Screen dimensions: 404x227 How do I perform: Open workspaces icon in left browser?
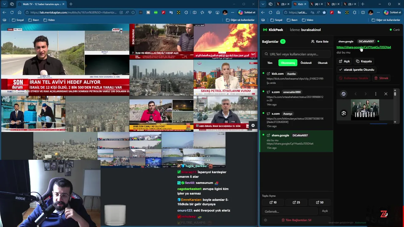pyautogui.click(x=12, y=4)
